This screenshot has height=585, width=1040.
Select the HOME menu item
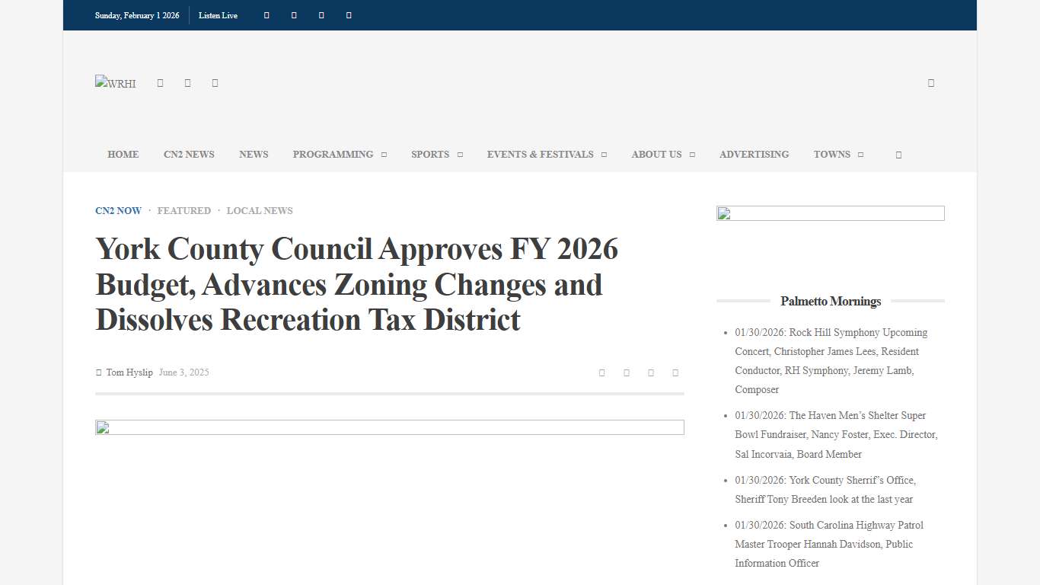pyautogui.click(x=123, y=154)
